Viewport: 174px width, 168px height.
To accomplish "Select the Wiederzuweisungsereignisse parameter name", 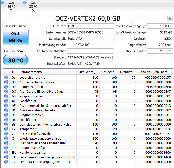I will tap(40, 139).
